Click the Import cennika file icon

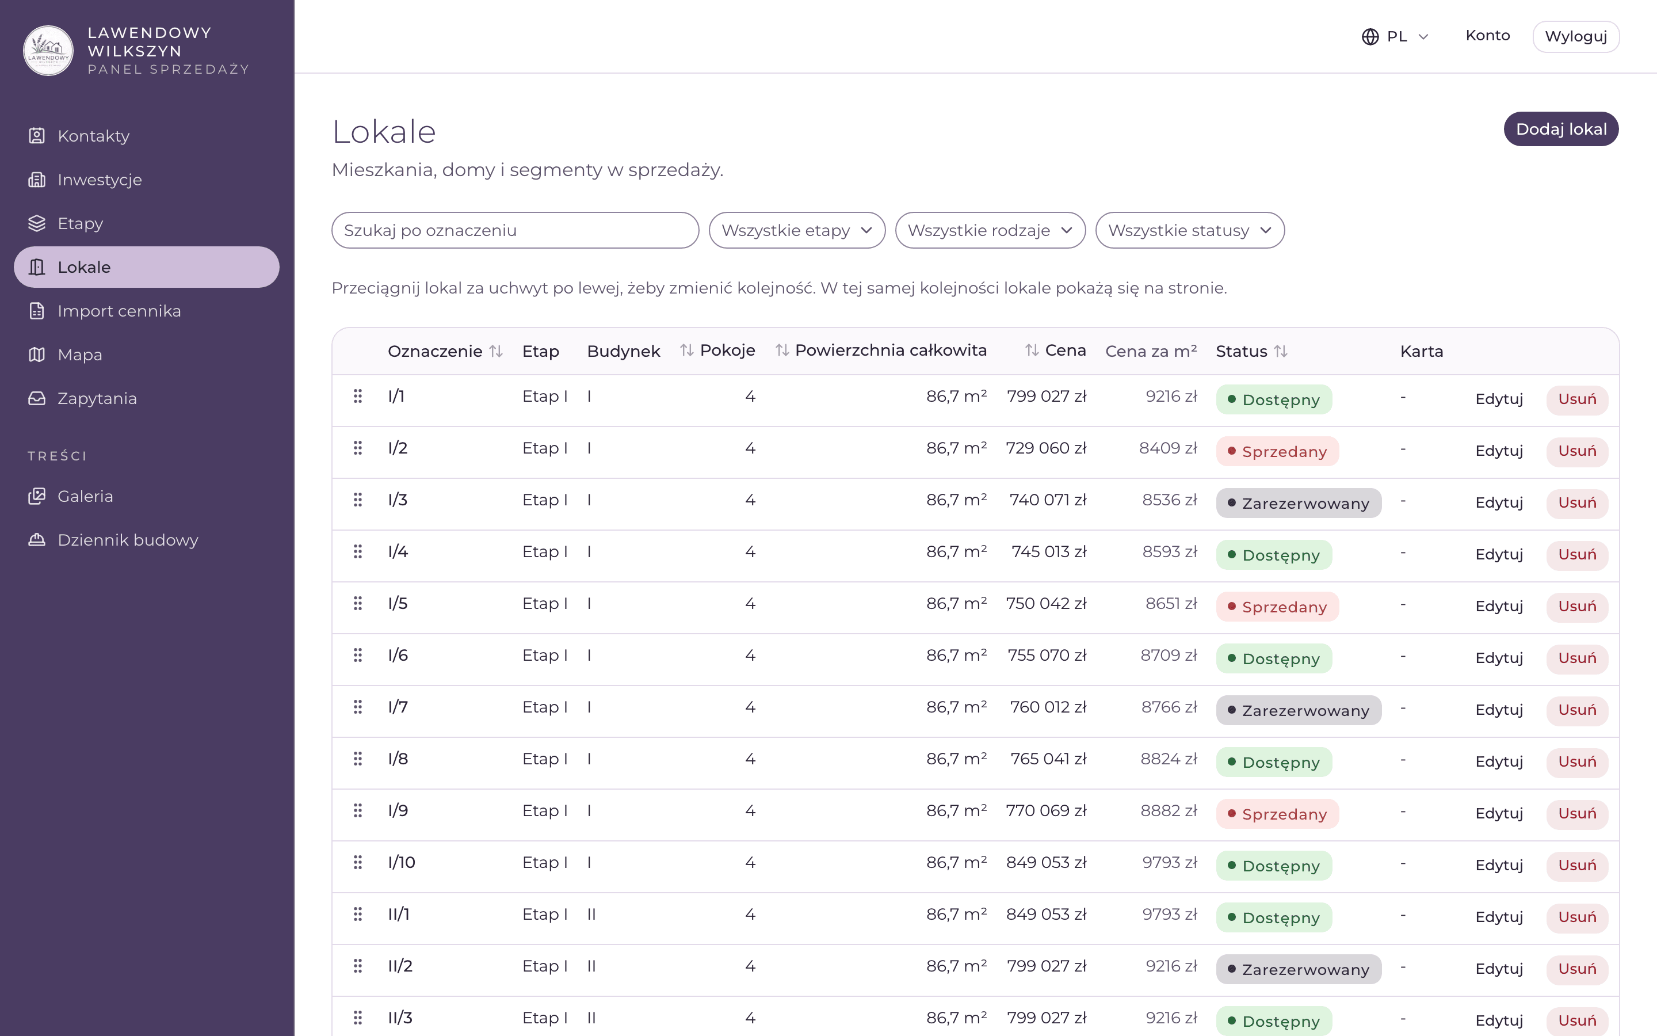coord(37,311)
